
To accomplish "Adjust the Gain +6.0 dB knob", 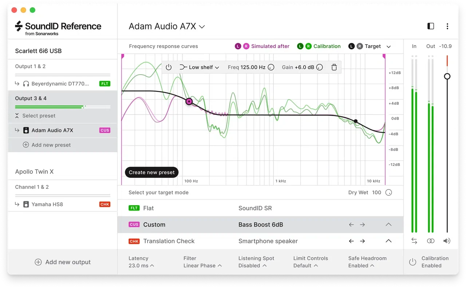I will tap(319, 67).
